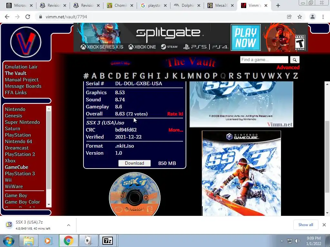Click the Chrome taskbar icon
The width and height of the screenshot is (330, 247).
click(68, 241)
